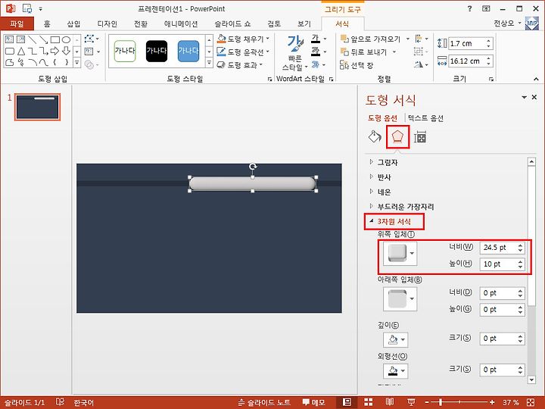Select the line shape in shape gallery
This screenshot has width=545, height=409.
click(33, 39)
